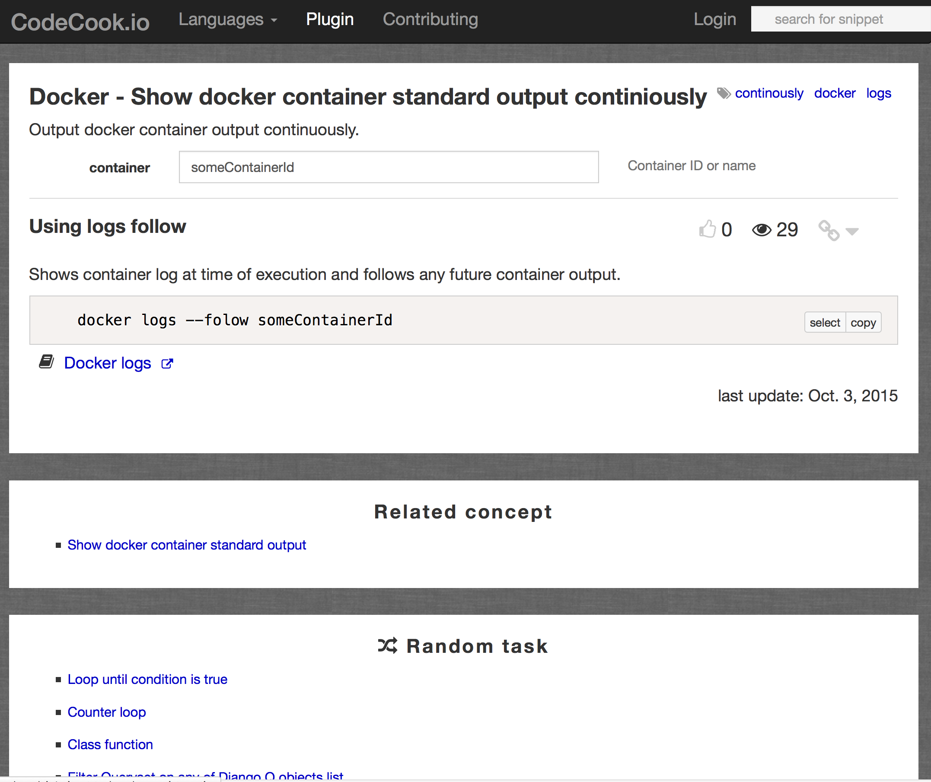Open the Counter loop random task
The height and width of the screenshot is (782, 931).
point(106,712)
